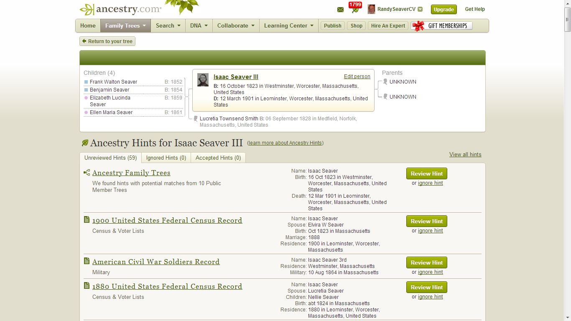Click the person icon beside Lucretia Townsend Smith
Image resolution: width=571 pixels, height=321 pixels.
[195, 118]
